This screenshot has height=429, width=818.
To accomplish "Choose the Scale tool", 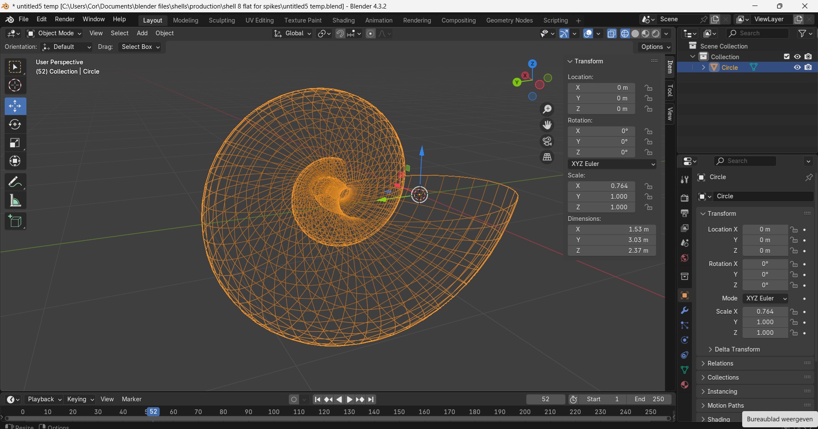I will click(15, 143).
